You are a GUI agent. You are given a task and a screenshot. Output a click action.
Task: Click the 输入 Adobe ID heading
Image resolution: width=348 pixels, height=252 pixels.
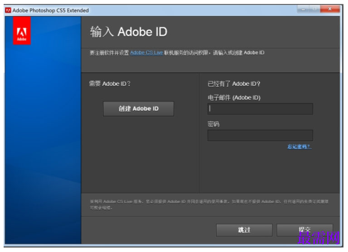coord(129,32)
